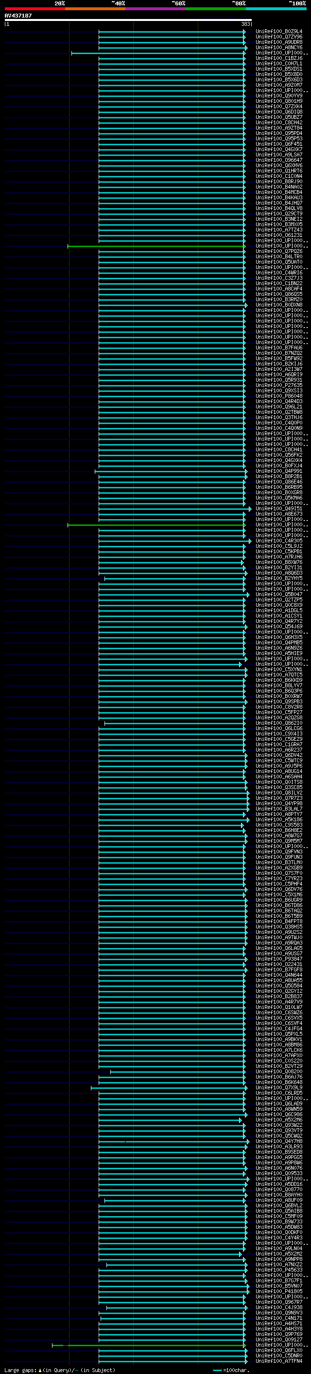Select label UniRef100_Q7ZXK4

coord(278,106)
